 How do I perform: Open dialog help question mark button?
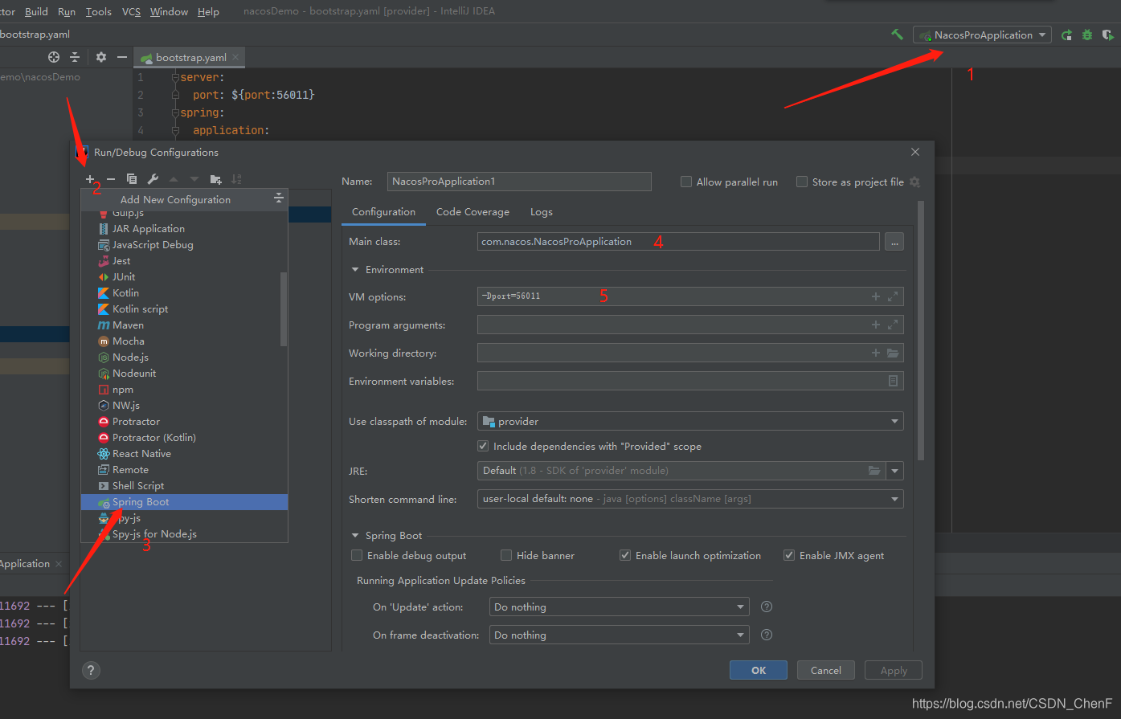(x=91, y=670)
